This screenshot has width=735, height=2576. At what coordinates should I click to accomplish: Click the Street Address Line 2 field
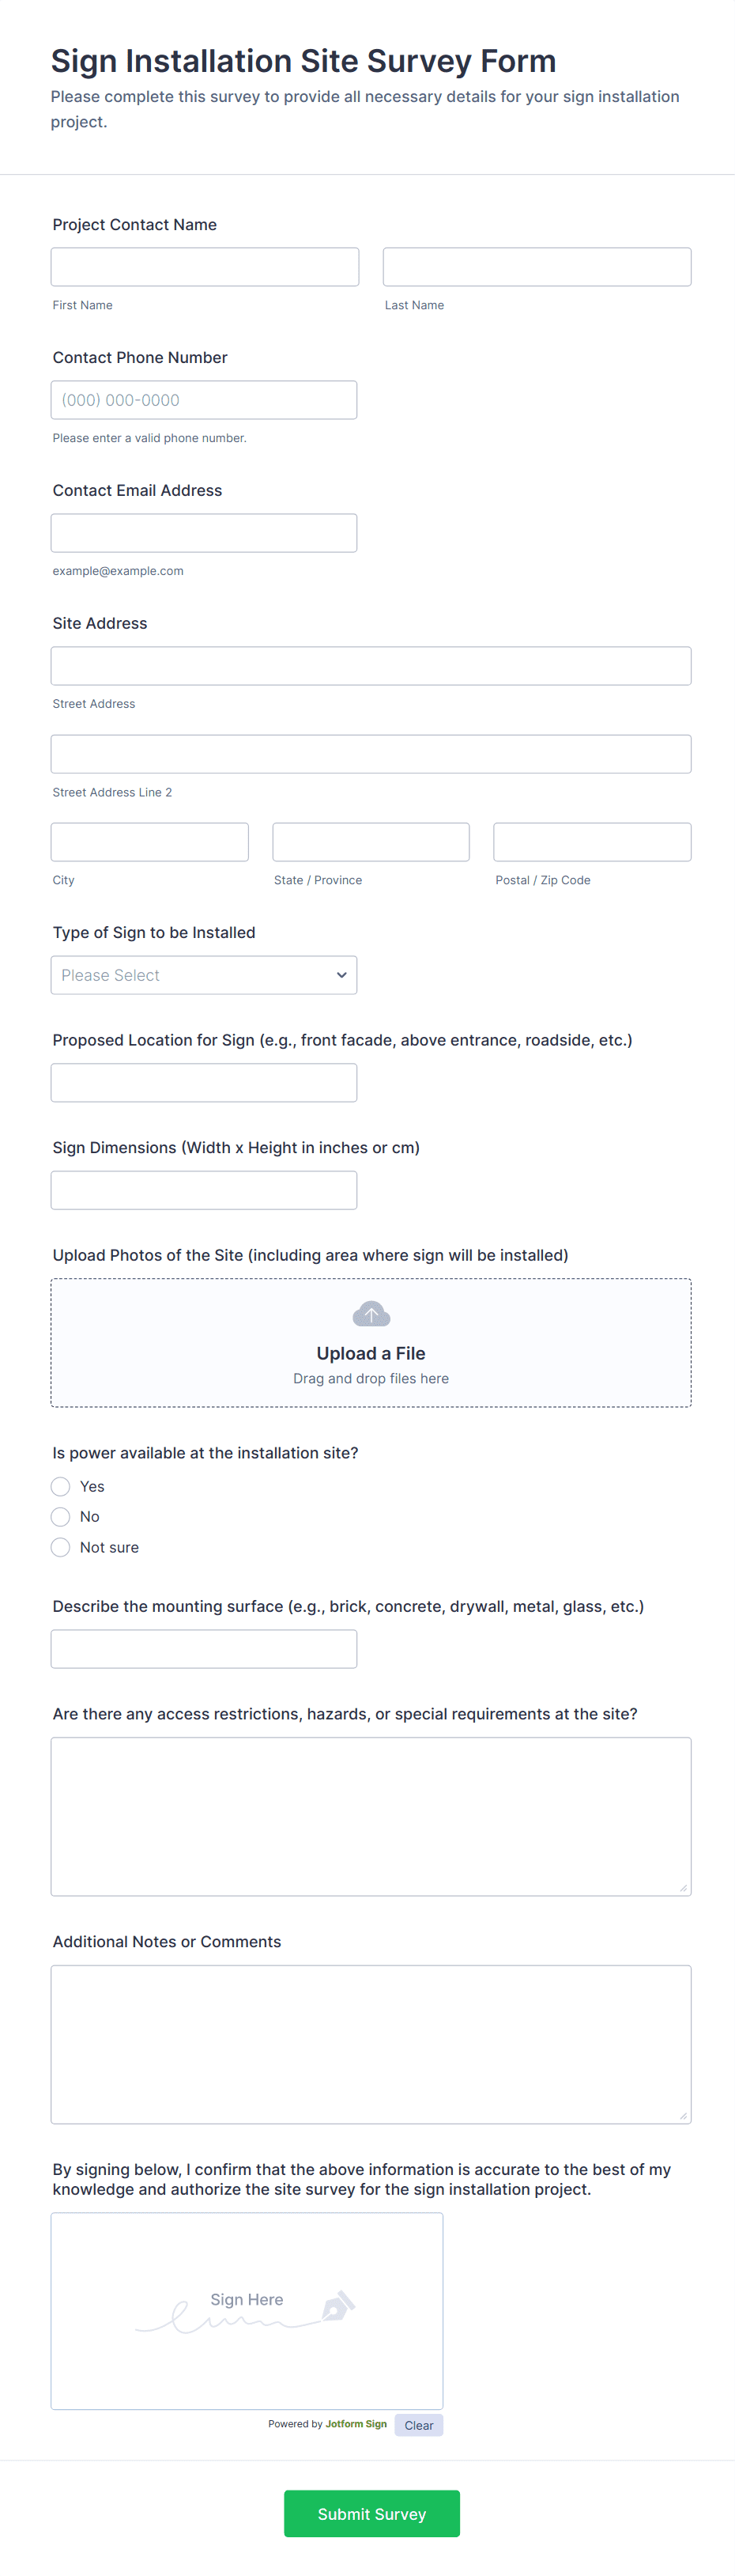(371, 754)
